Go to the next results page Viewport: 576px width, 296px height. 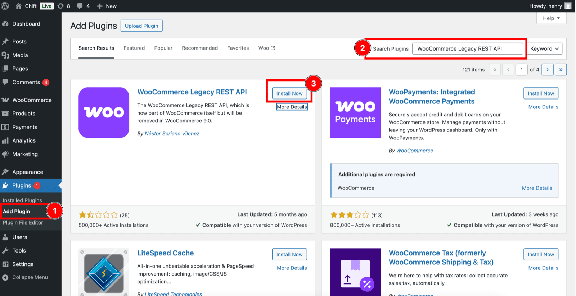[x=548, y=70]
